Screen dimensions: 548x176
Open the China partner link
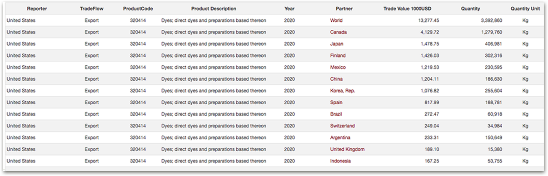(337, 79)
